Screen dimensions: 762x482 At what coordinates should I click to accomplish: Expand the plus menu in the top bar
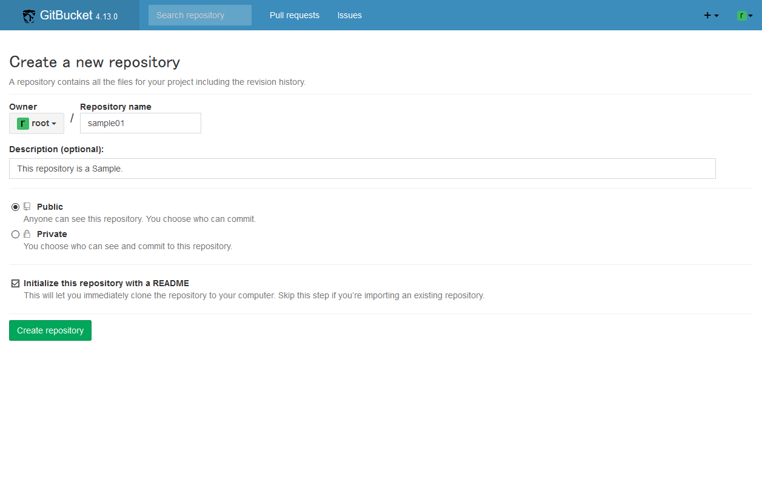[710, 15]
